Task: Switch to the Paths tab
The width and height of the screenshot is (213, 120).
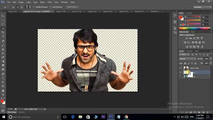Action: coord(197,51)
